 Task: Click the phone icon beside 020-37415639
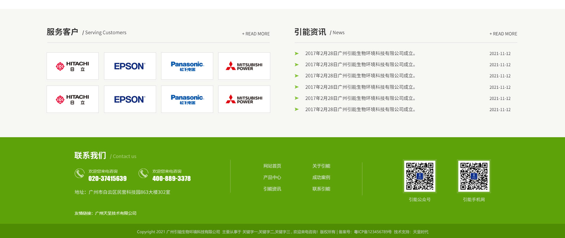(80, 174)
